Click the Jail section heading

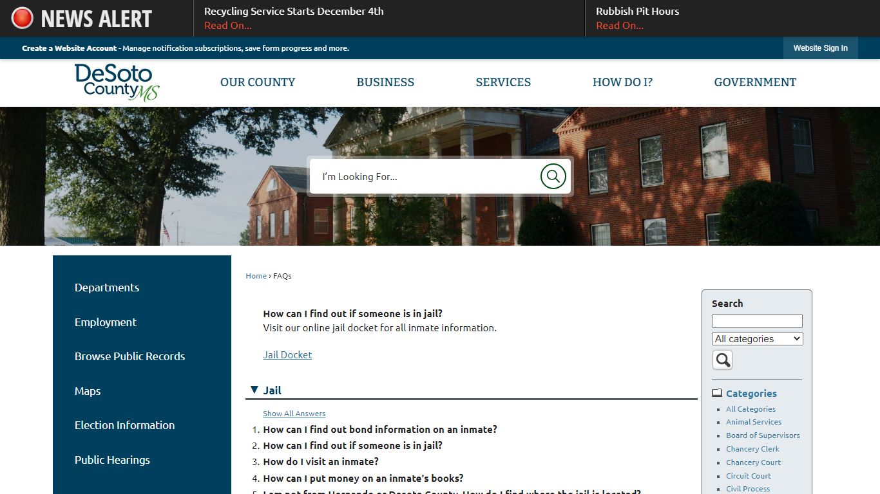(x=272, y=390)
